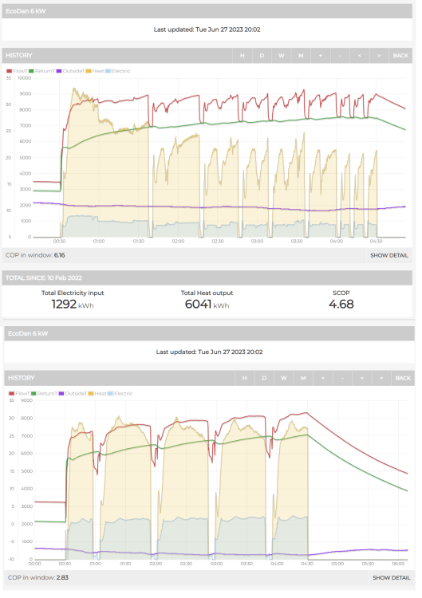422x598 pixels.
Task: Click the Heat legend color swatch in bottom chart
Action: tap(91, 394)
